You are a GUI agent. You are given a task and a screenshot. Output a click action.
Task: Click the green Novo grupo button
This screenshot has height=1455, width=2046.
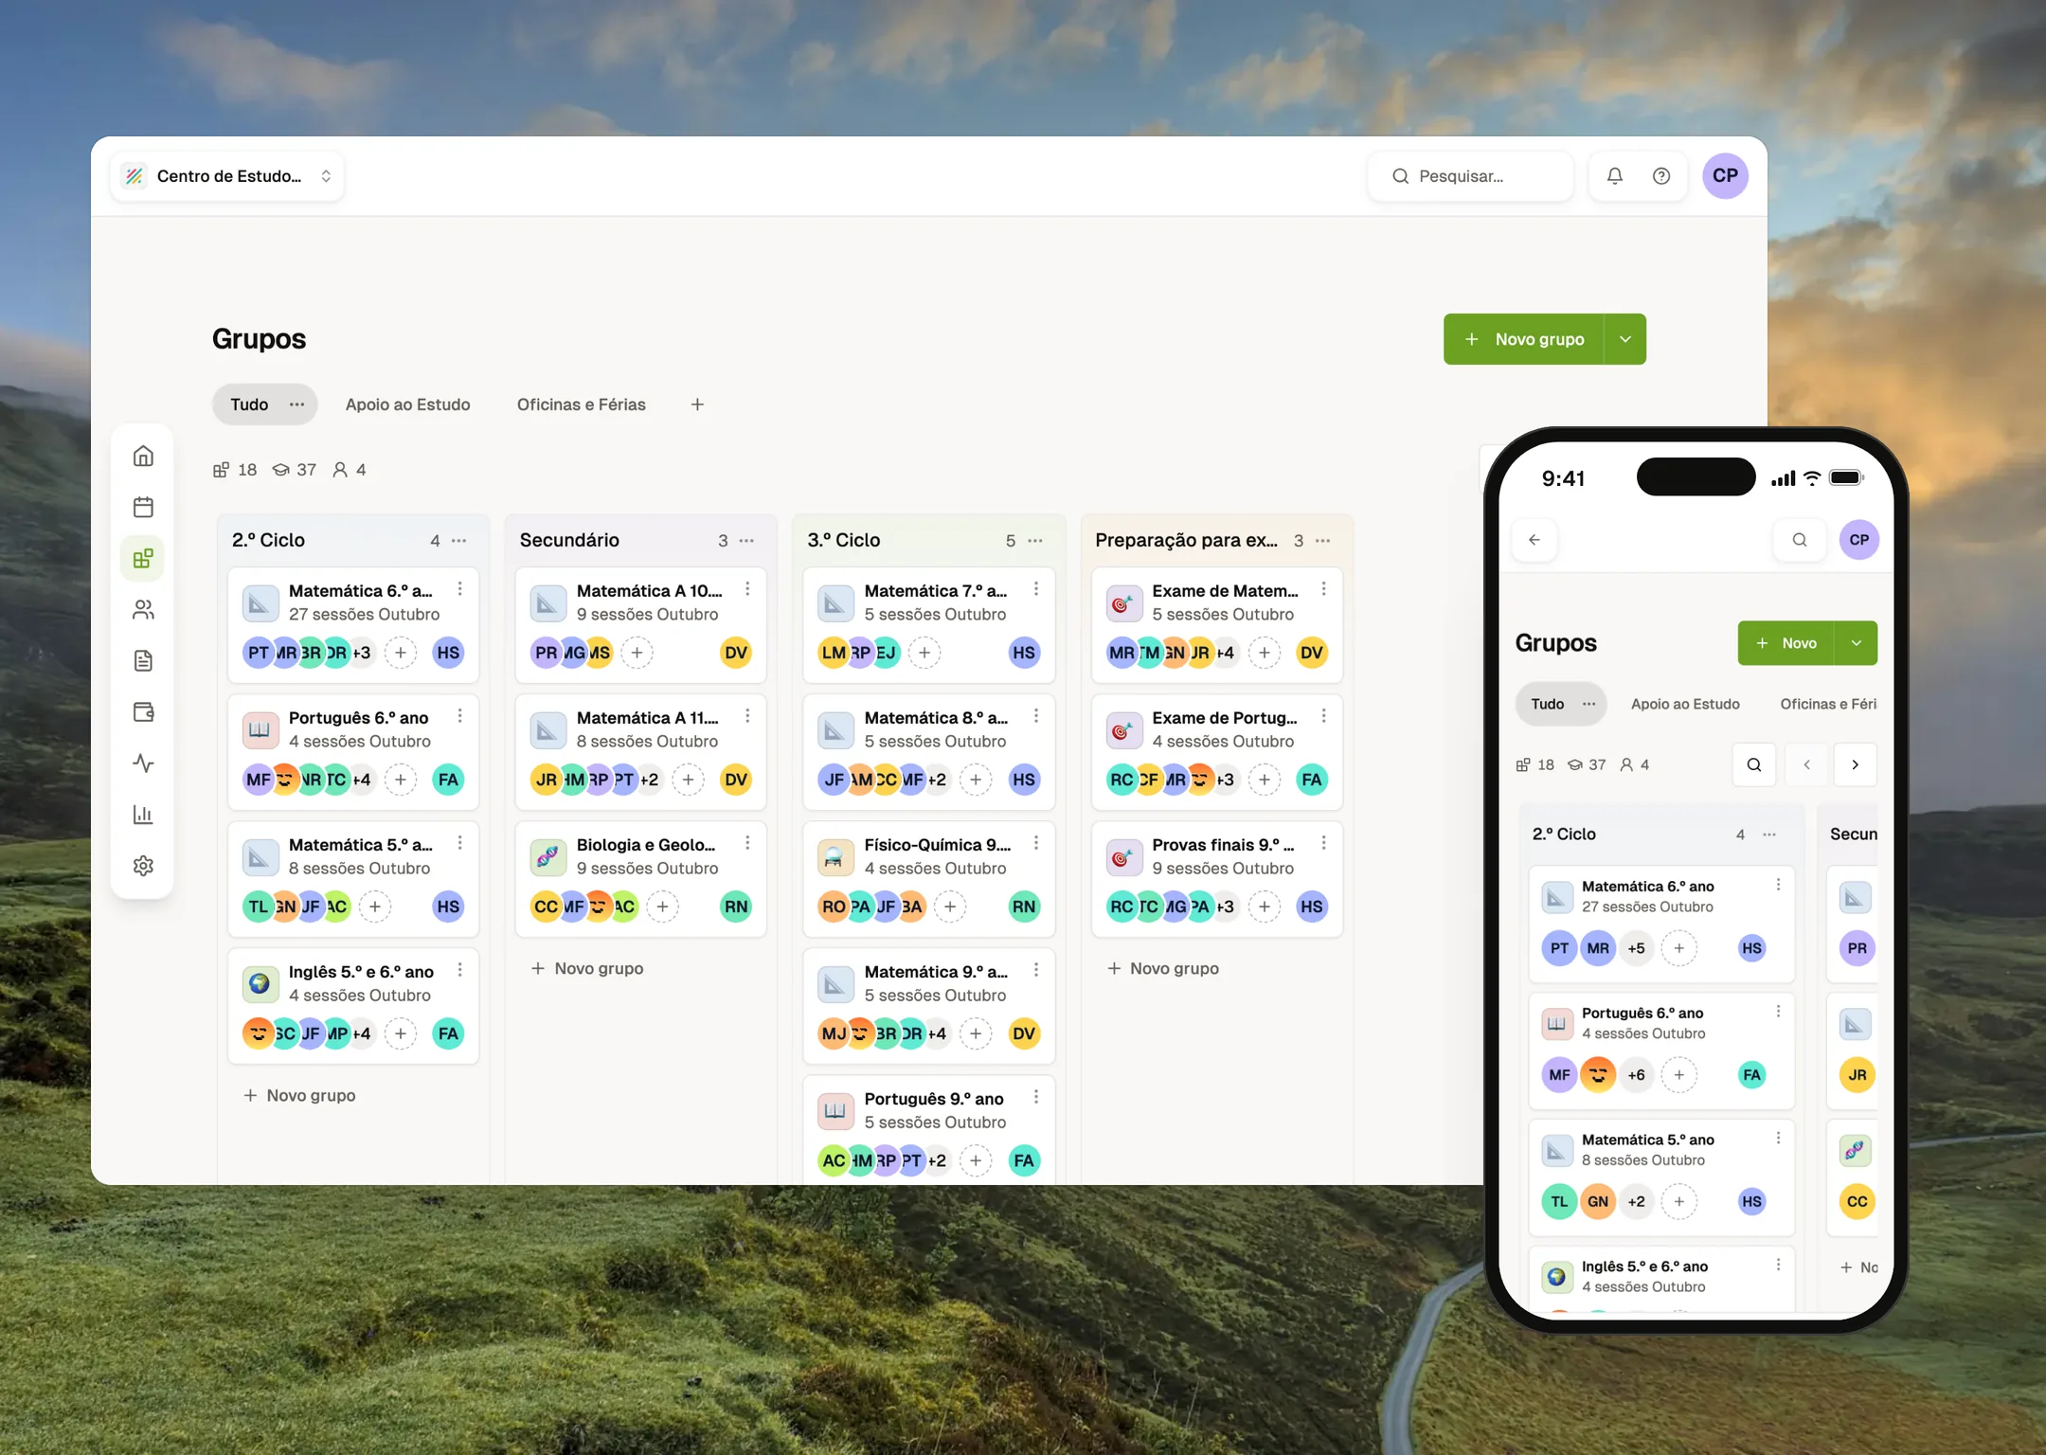pyautogui.click(x=1524, y=339)
